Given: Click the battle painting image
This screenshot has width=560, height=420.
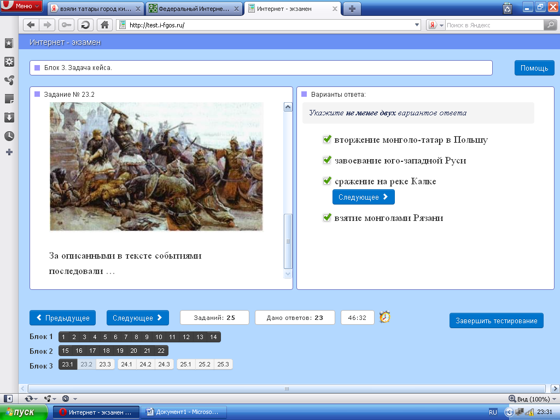Looking at the screenshot, I should [x=156, y=166].
